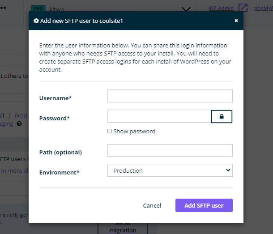
Task: Open the phpMyAdmin link
Action: point(264,8)
